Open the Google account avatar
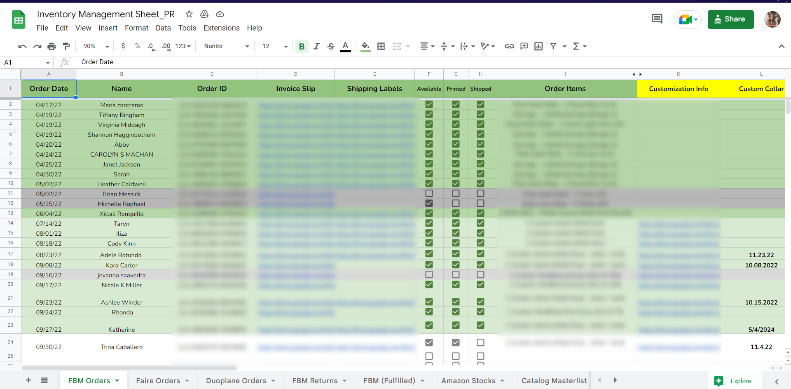Viewport: 791px width, 389px height. click(x=772, y=19)
